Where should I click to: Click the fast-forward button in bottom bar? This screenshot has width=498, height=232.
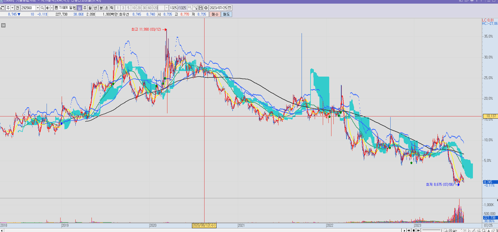coord(418,230)
